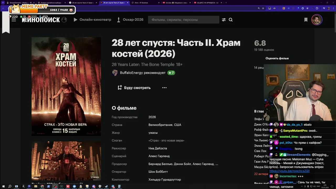Open producer Бернард Беллью link
The width and height of the screenshot is (336, 189).
160,164
